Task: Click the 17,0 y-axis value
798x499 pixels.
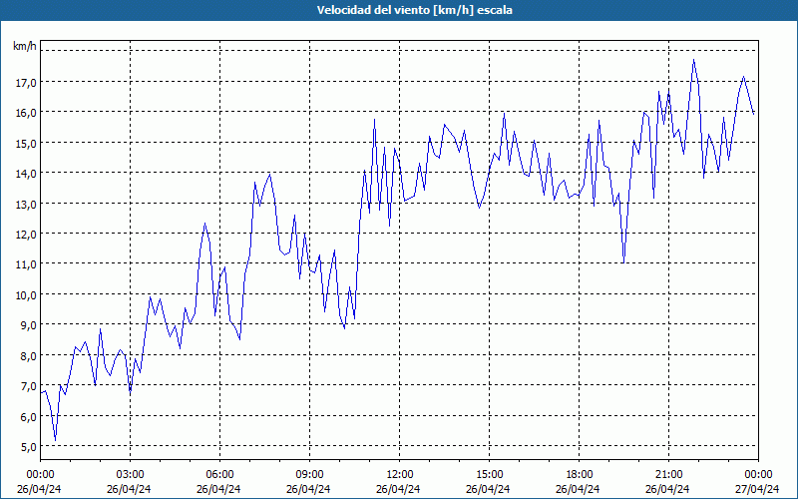Action: [x=26, y=82]
